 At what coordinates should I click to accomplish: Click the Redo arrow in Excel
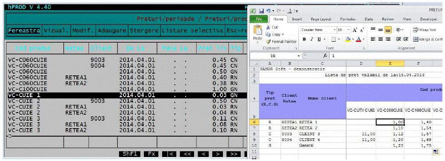(279, 11)
